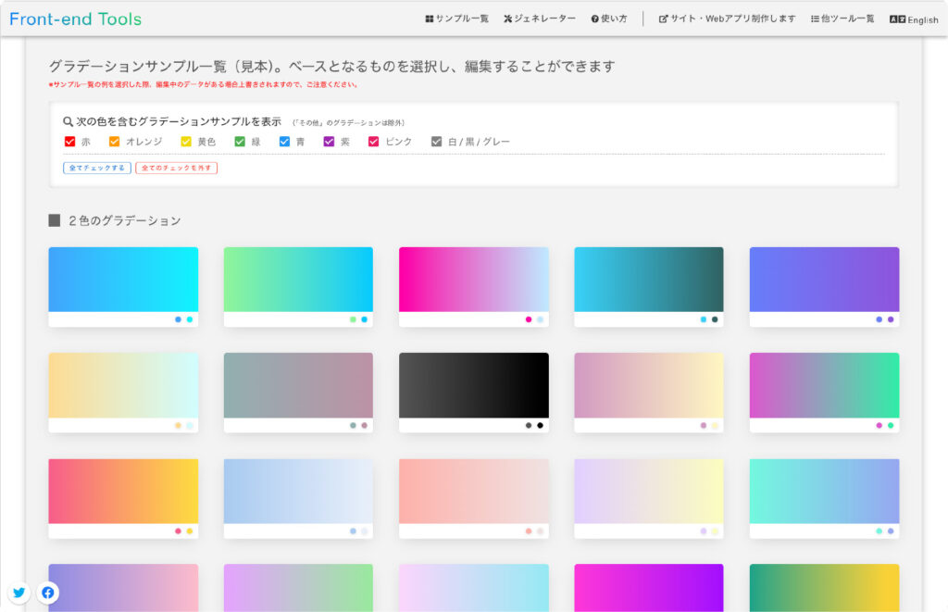Select the light blue to white-blue gradient

pos(298,498)
